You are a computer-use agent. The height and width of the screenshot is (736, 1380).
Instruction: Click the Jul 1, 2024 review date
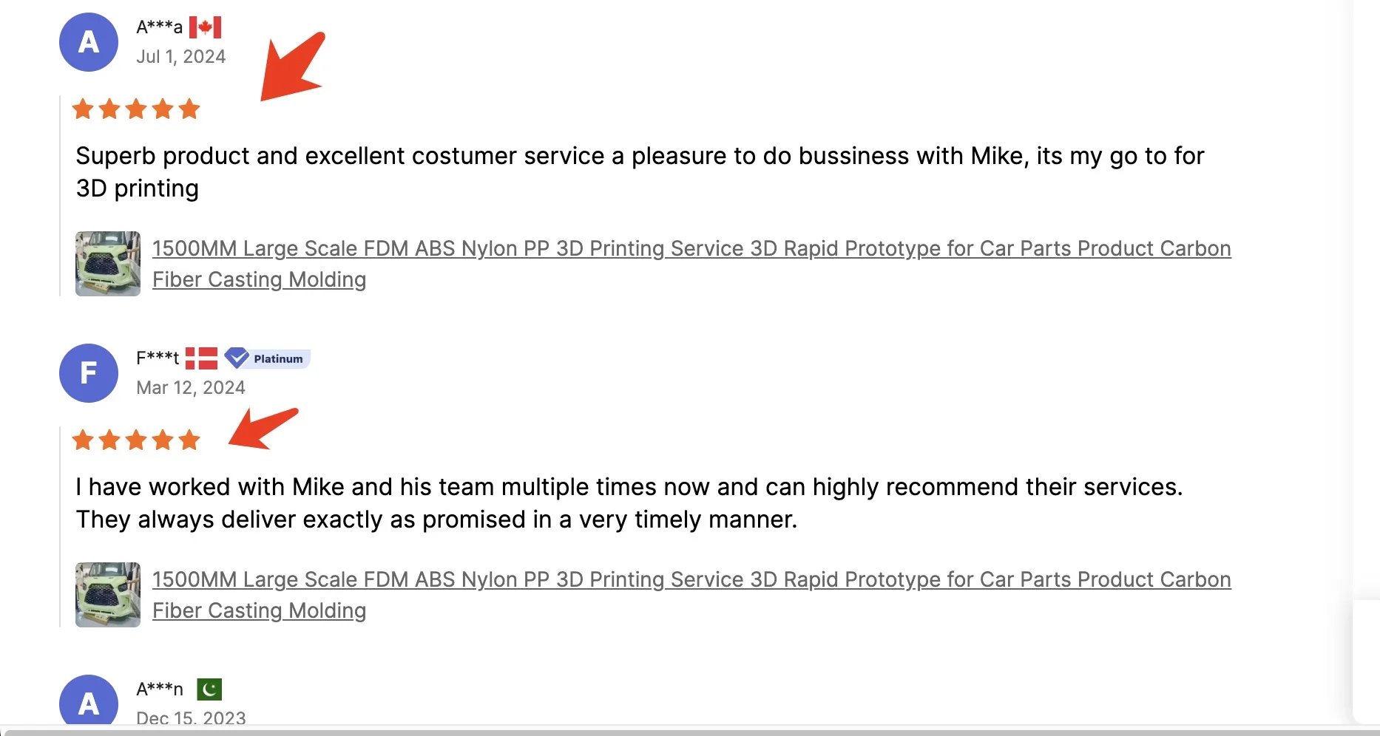181,57
